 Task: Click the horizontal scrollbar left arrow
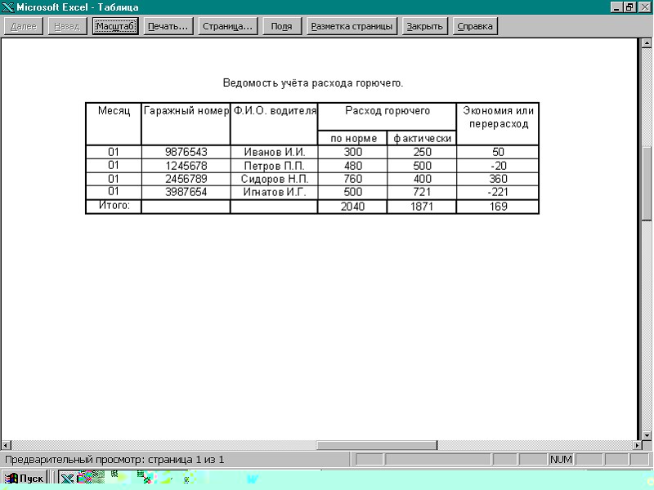(x=6, y=445)
